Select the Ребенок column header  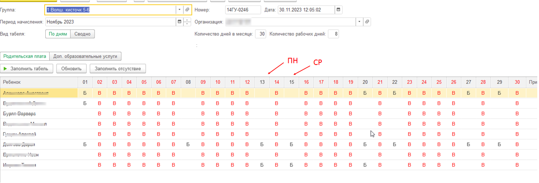[x=39, y=82]
